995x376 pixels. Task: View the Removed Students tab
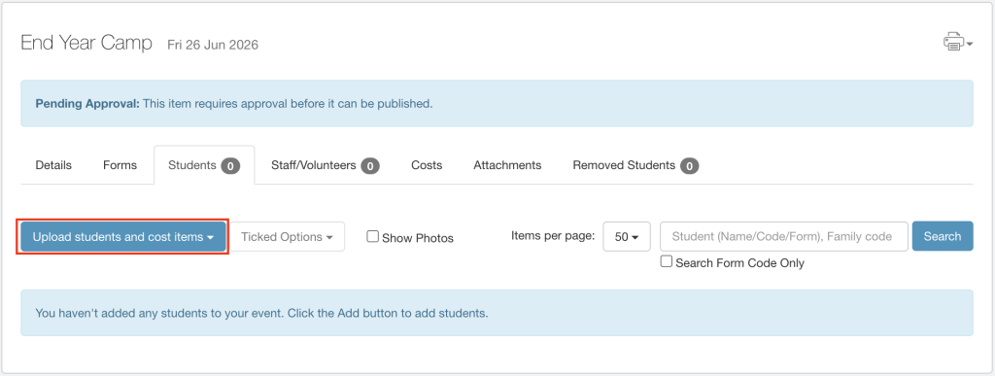coord(635,165)
